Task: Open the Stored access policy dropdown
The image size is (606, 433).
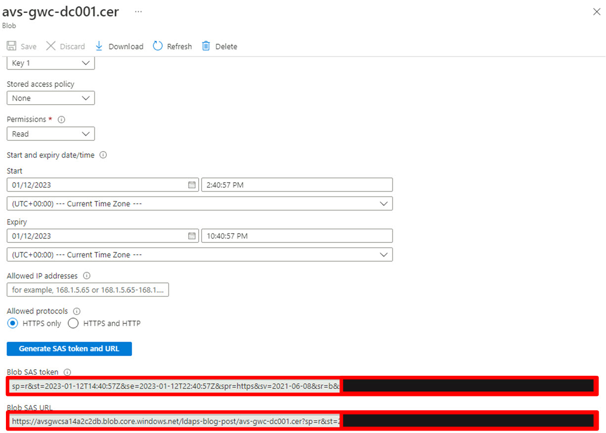Action: point(50,98)
